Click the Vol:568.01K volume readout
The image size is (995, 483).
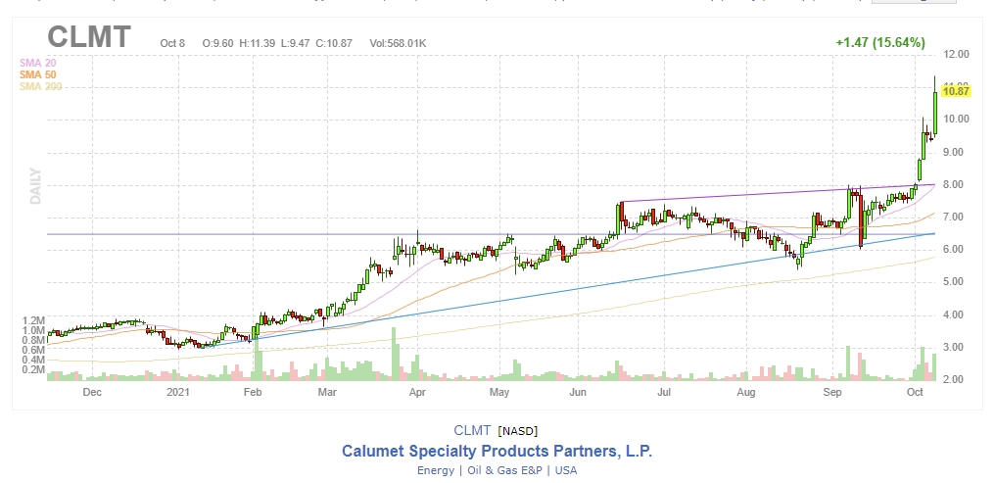[x=398, y=44]
